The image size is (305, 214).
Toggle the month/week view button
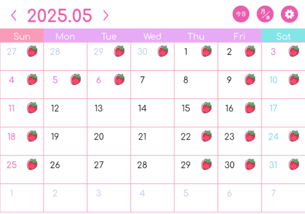[x=265, y=14]
